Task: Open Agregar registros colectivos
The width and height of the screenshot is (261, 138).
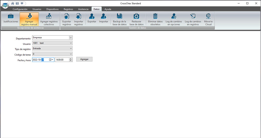Action: pyautogui.click(x=49, y=19)
